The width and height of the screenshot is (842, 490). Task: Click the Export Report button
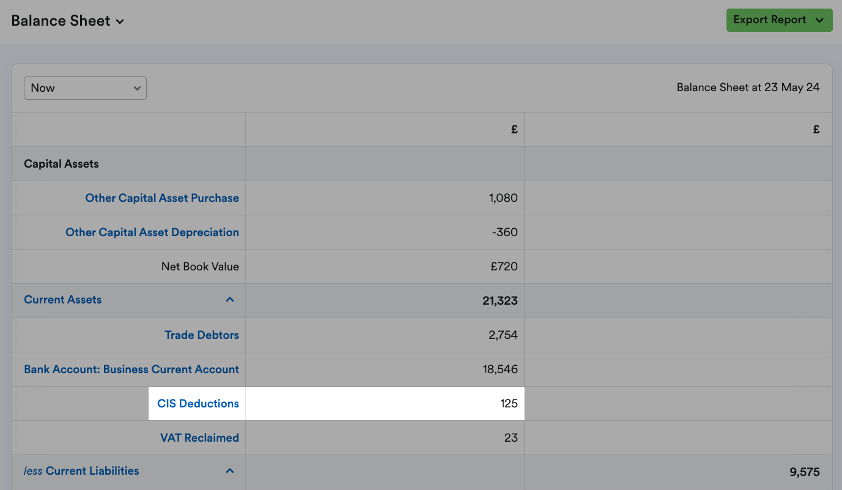[x=779, y=20]
